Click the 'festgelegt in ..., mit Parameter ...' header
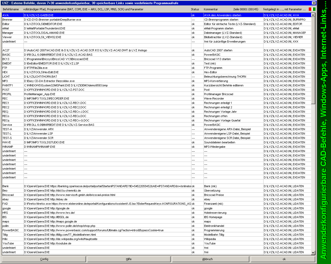The image size is (331, 264). tap(284, 9)
